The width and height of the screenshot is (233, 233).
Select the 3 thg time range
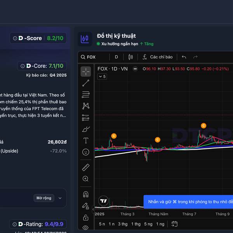tap(123, 224)
